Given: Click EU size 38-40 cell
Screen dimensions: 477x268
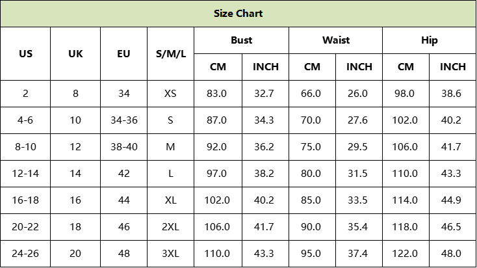Looking at the screenshot, I should click(124, 147).
